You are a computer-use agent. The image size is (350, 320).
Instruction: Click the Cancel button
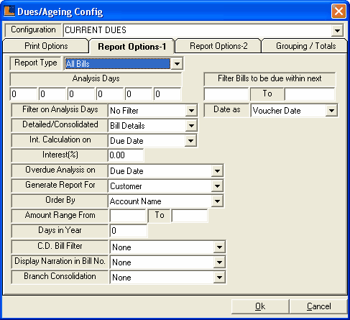point(318,306)
